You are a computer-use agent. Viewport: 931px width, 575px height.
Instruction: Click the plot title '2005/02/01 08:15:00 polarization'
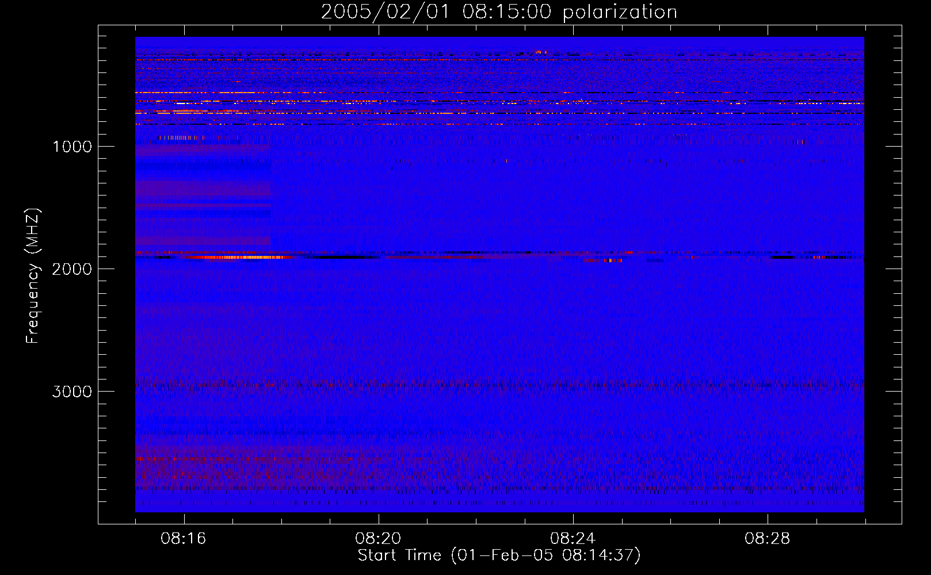(499, 12)
